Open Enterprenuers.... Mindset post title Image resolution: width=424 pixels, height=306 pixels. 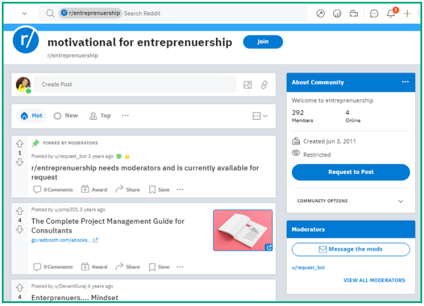click(74, 298)
